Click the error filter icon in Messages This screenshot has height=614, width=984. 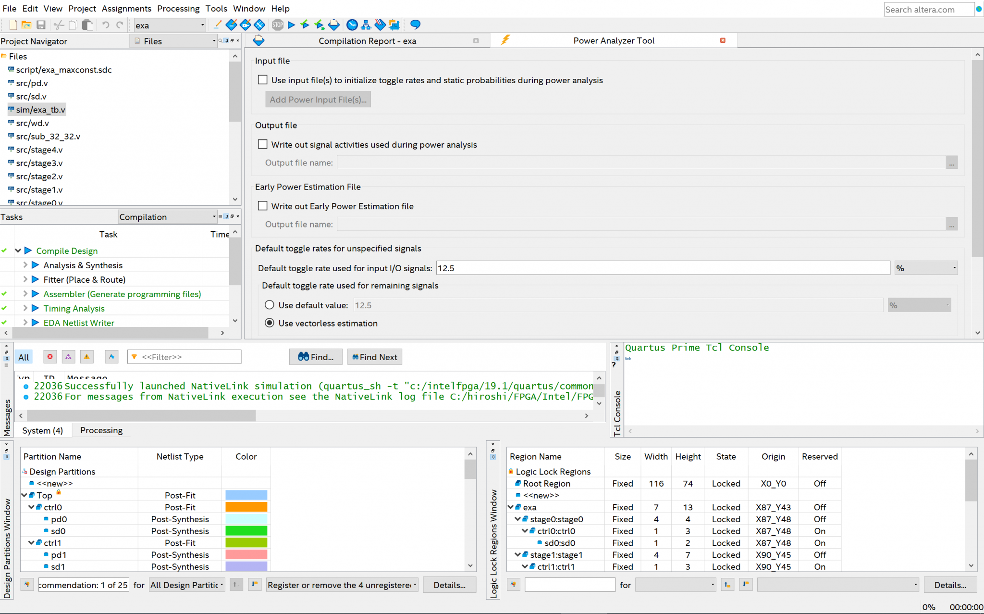pyautogui.click(x=50, y=357)
